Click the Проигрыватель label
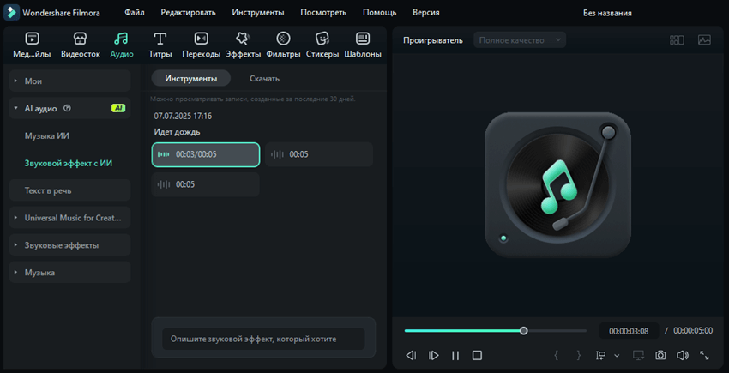 point(433,40)
